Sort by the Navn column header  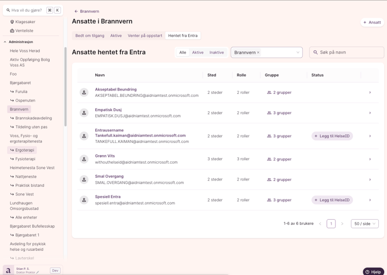coord(100,75)
